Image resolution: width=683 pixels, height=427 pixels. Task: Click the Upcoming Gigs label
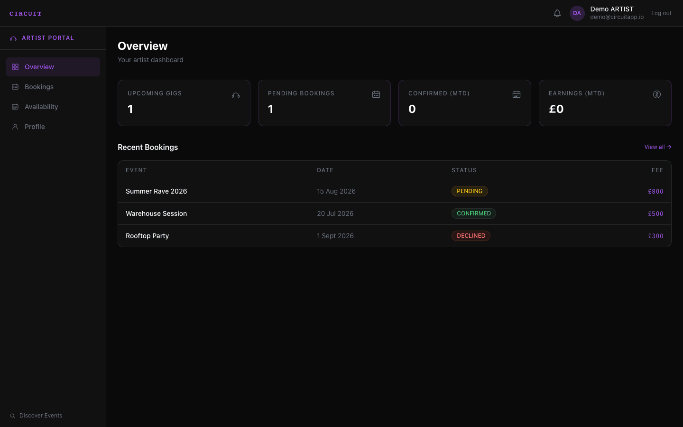point(155,93)
